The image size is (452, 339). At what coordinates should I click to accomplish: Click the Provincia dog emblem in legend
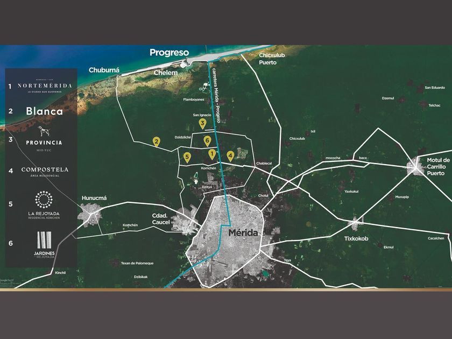coord(44,131)
